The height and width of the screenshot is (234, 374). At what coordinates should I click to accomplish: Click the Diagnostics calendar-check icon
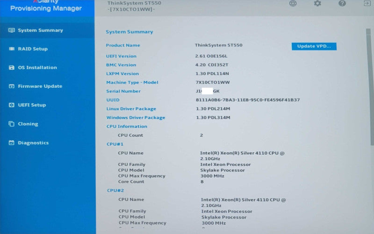coord(11,142)
